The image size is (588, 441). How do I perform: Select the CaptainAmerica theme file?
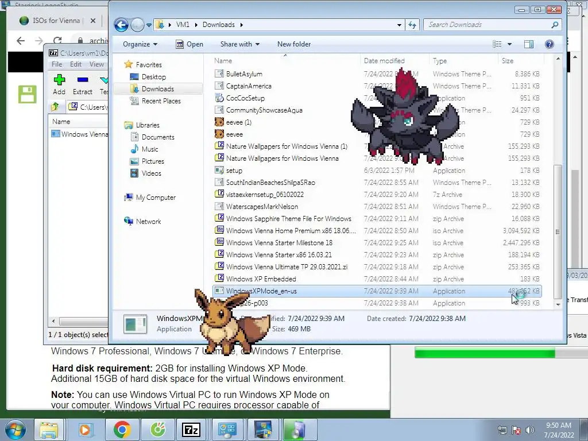click(249, 86)
